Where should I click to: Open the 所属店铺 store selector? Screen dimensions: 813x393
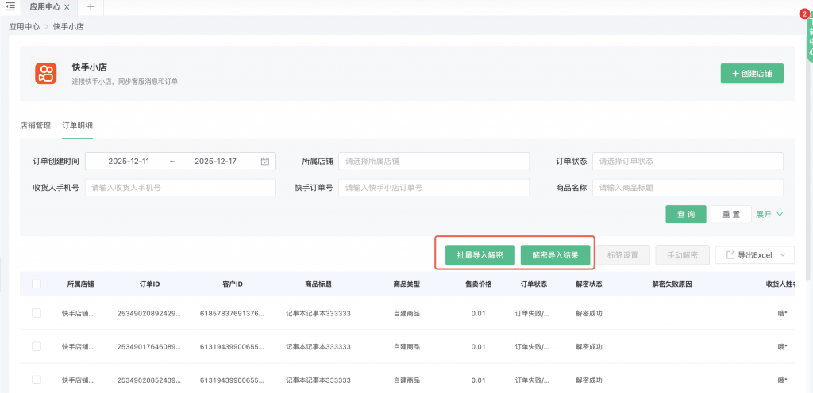(x=433, y=162)
